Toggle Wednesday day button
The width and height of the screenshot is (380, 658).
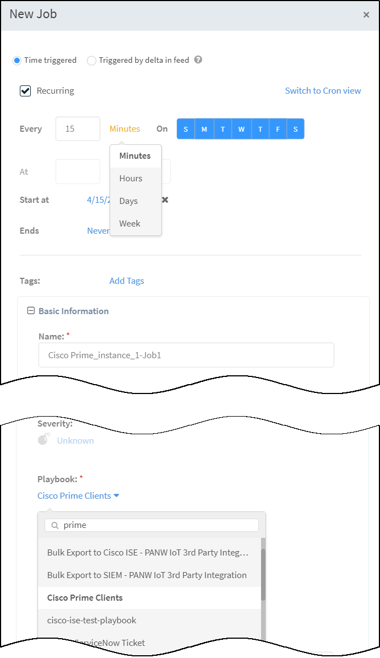pos(241,129)
